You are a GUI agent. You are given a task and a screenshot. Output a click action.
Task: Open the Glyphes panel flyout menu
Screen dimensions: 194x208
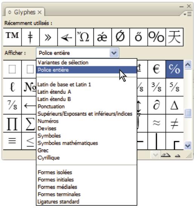click(x=188, y=14)
